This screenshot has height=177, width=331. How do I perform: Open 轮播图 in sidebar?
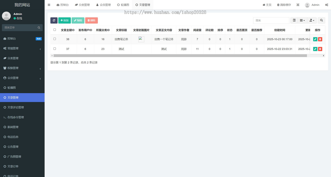coord(22,88)
